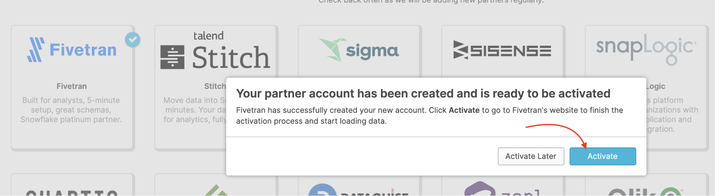Click the SnapLogic card description text
Screen dimensions: 715x196
coord(671,115)
